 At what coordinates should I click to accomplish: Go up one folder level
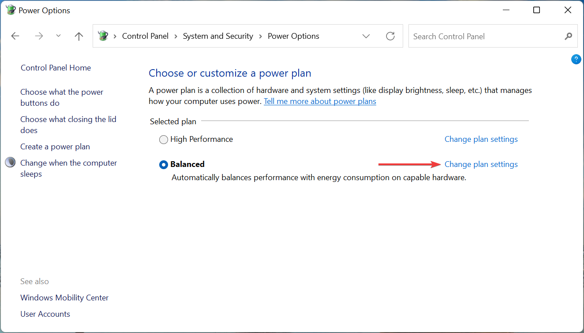[79, 36]
